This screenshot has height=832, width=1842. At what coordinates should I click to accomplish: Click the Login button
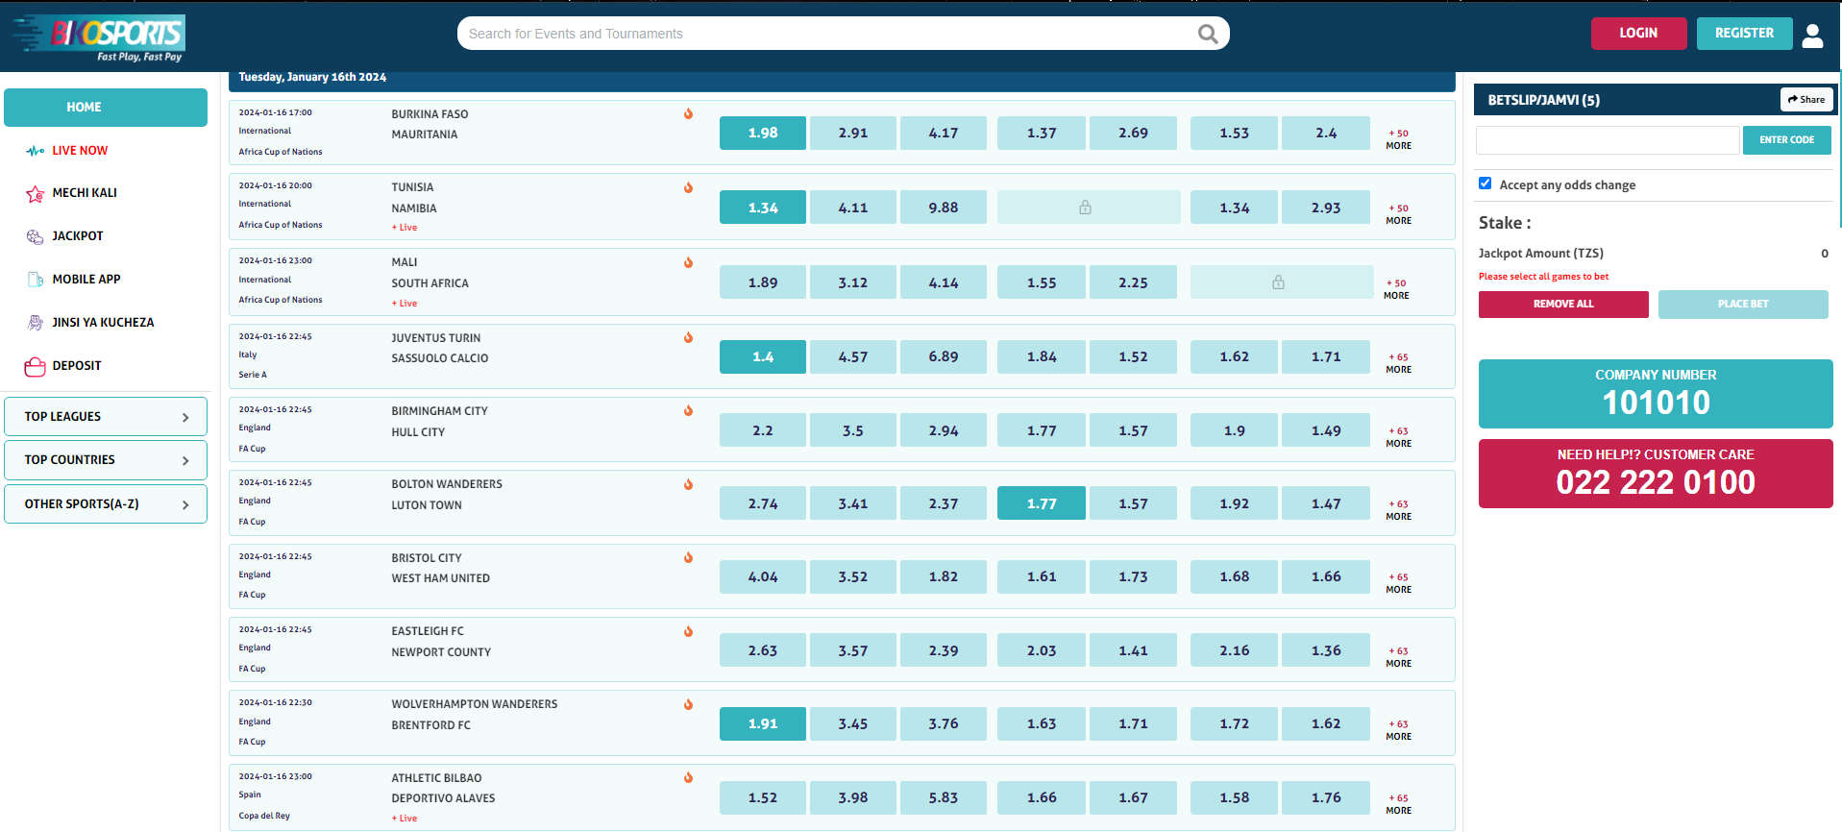click(x=1638, y=34)
